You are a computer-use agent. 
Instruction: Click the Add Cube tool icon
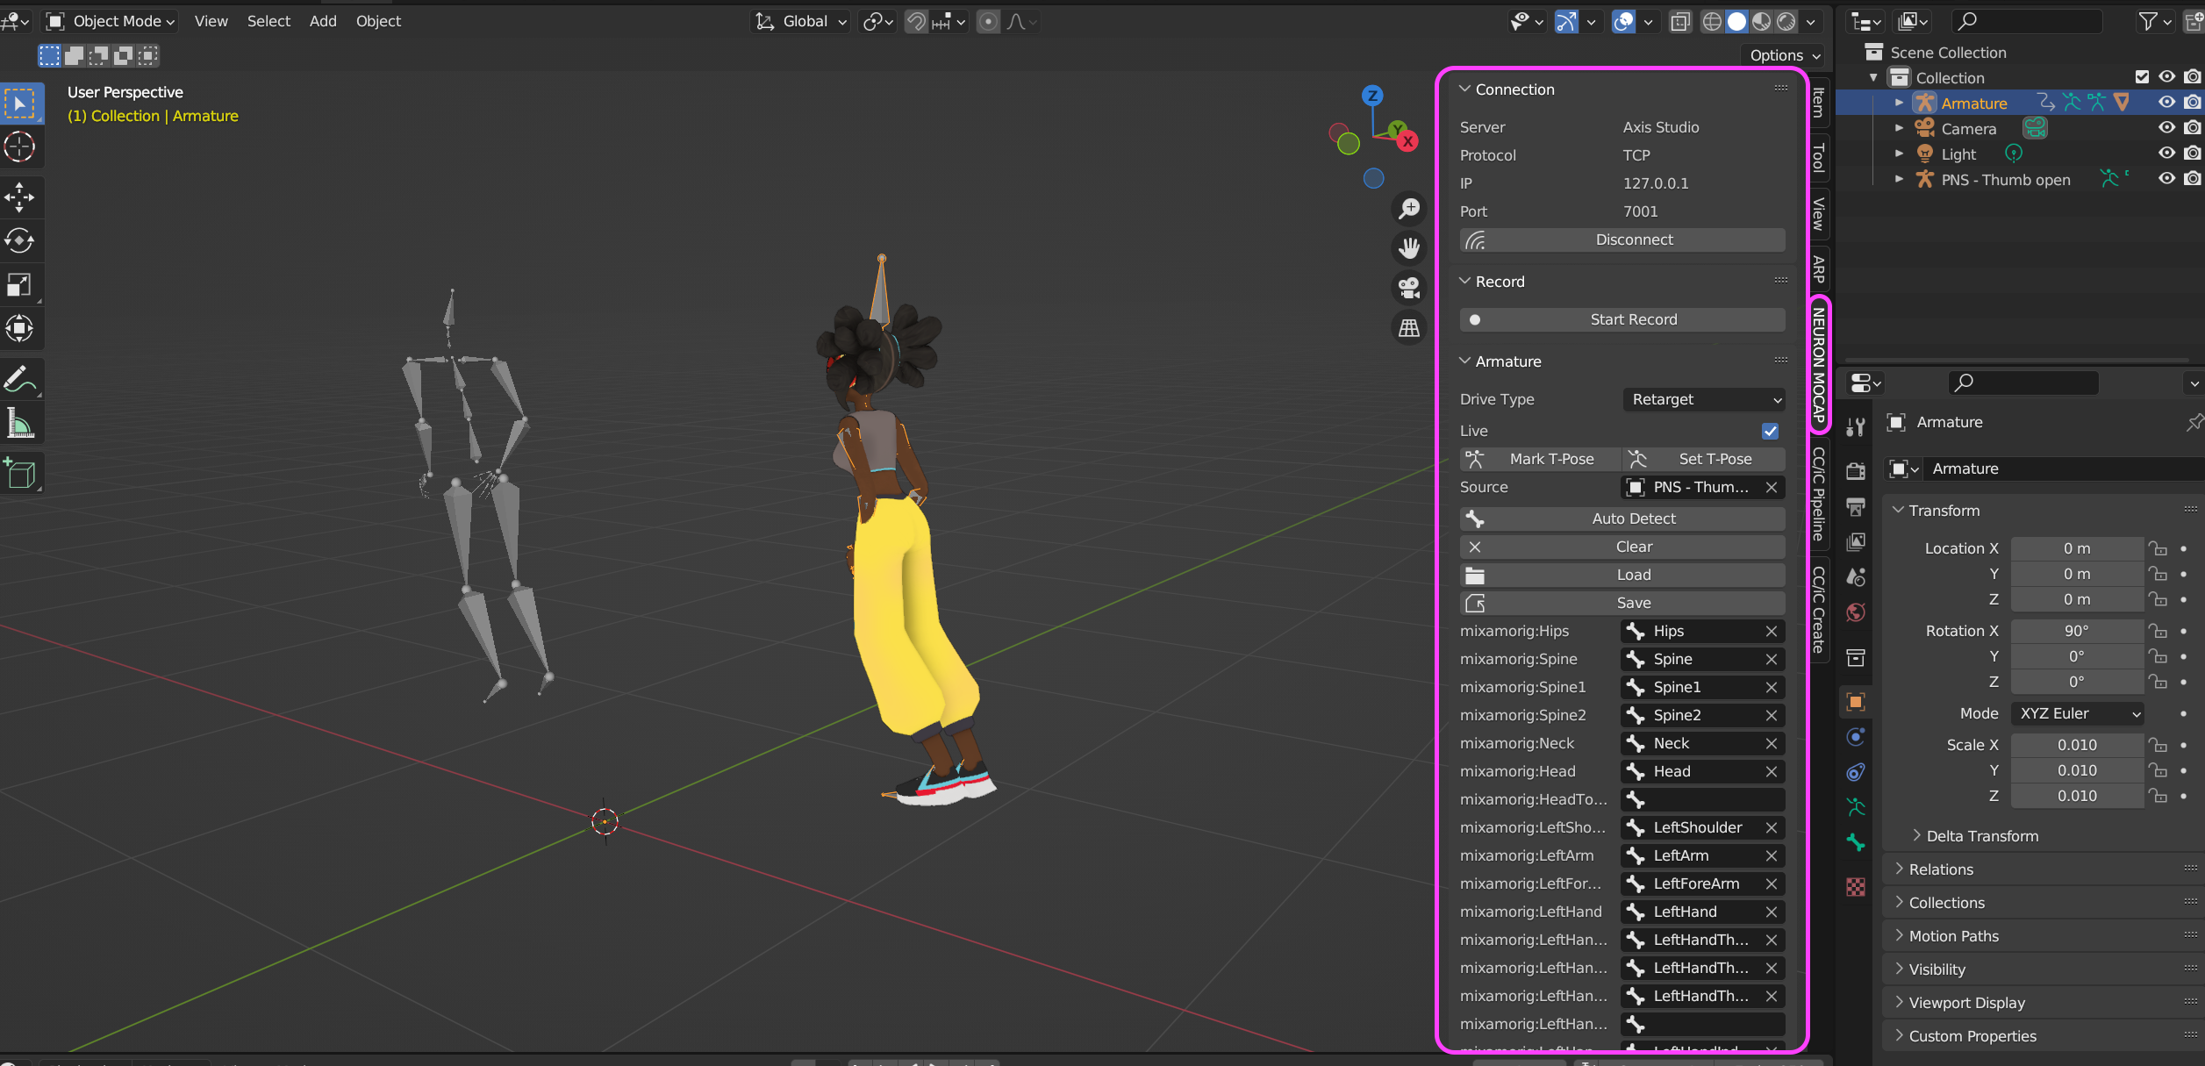(x=19, y=474)
